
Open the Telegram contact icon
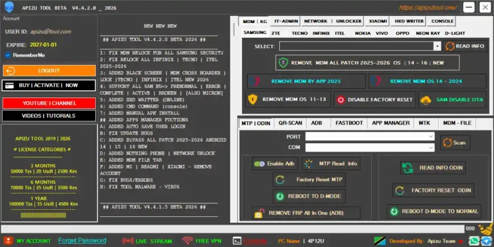pos(486,241)
